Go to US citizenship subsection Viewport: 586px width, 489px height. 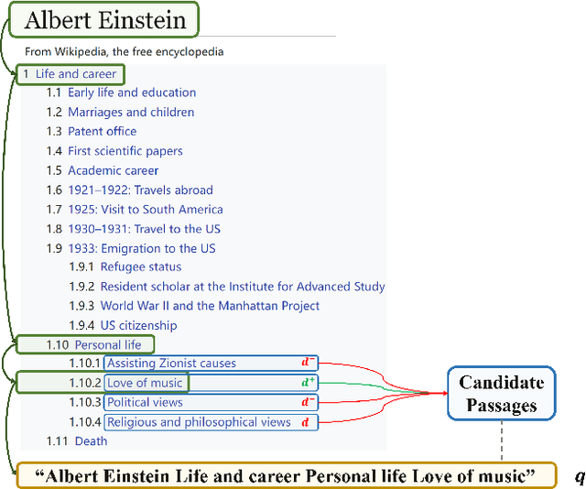pyautogui.click(x=138, y=325)
